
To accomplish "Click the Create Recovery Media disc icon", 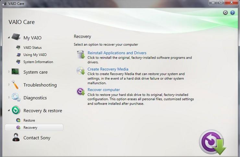I will coord(81,71).
